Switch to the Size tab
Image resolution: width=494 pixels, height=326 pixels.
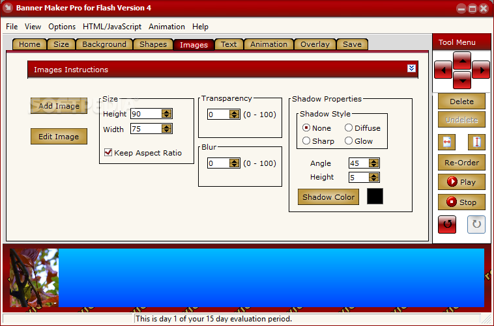[x=61, y=44]
